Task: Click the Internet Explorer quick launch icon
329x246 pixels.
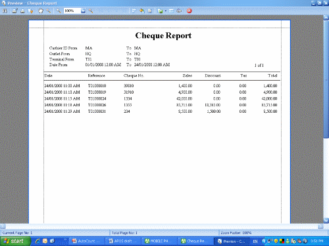Action: tap(38, 241)
